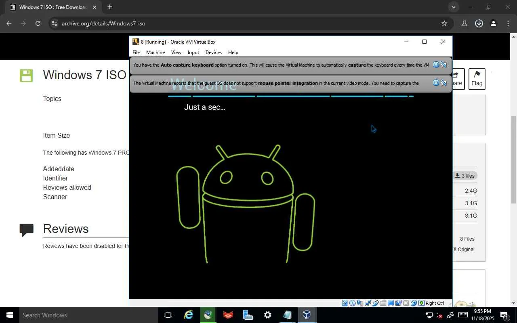The height and width of the screenshot is (323, 517).
Task: Open the Settings gear taskbar app
Action: coord(267,315)
